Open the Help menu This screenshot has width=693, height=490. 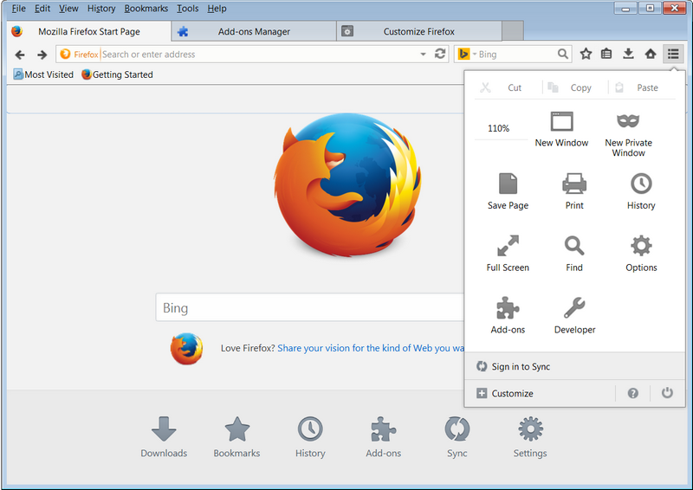tap(217, 9)
